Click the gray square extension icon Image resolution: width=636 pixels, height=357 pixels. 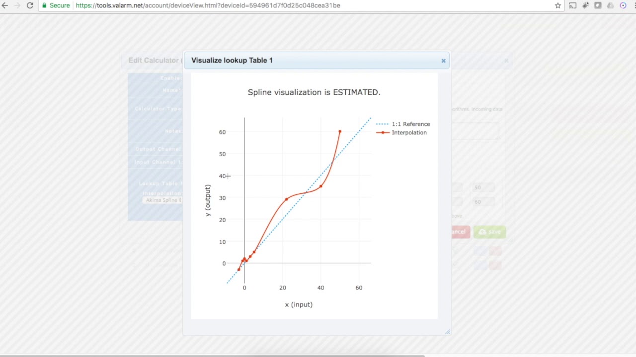click(598, 5)
